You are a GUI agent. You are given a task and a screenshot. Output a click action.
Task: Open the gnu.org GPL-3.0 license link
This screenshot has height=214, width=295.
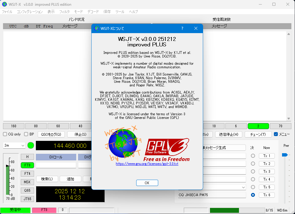coord(147,164)
